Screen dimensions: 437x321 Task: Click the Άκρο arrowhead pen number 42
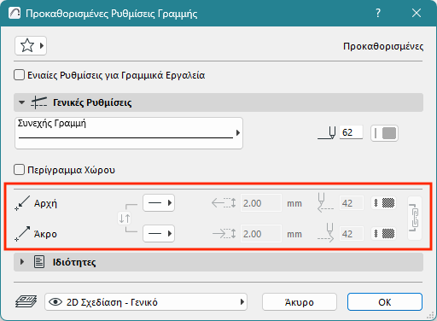[352, 234]
